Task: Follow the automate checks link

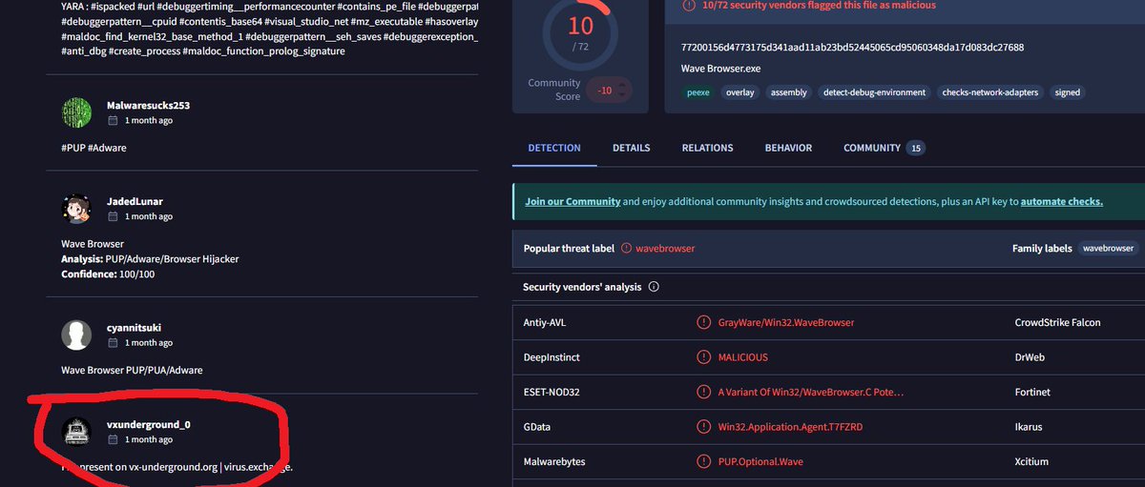Action: pos(1062,202)
